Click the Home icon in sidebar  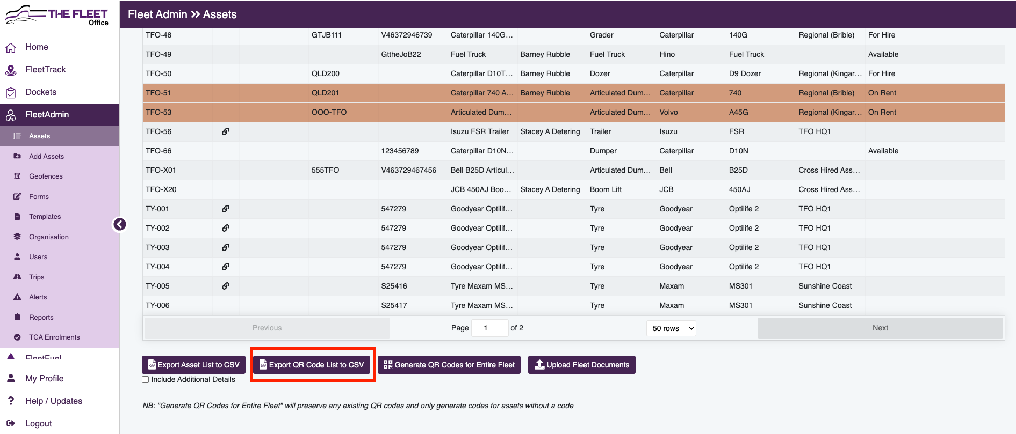11,47
